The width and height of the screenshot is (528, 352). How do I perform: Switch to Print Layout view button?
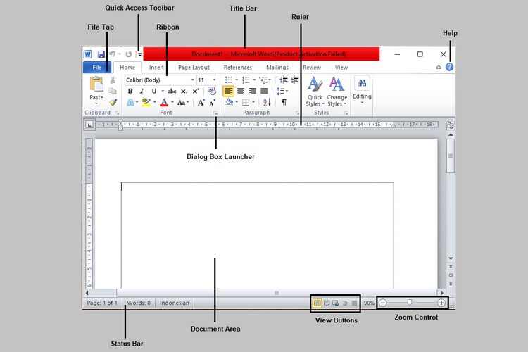(x=317, y=303)
